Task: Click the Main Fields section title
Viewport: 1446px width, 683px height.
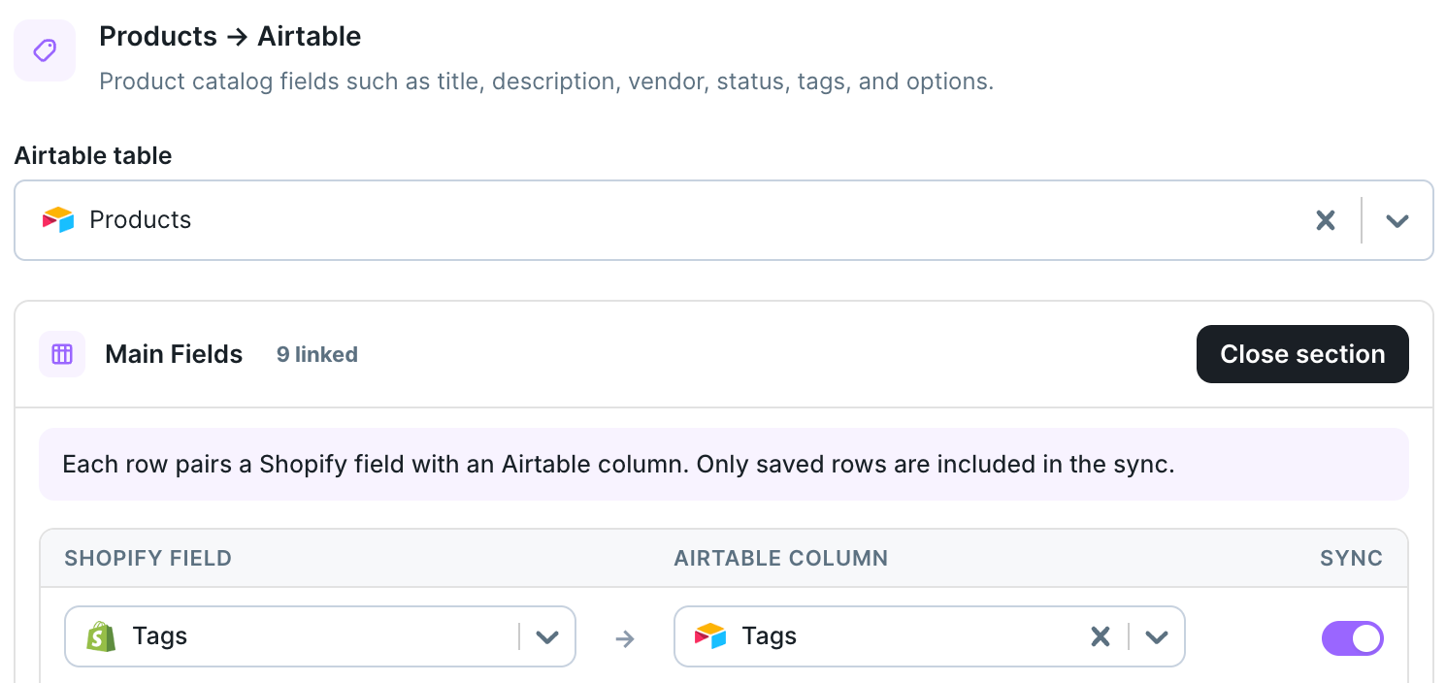Action: (174, 354)
